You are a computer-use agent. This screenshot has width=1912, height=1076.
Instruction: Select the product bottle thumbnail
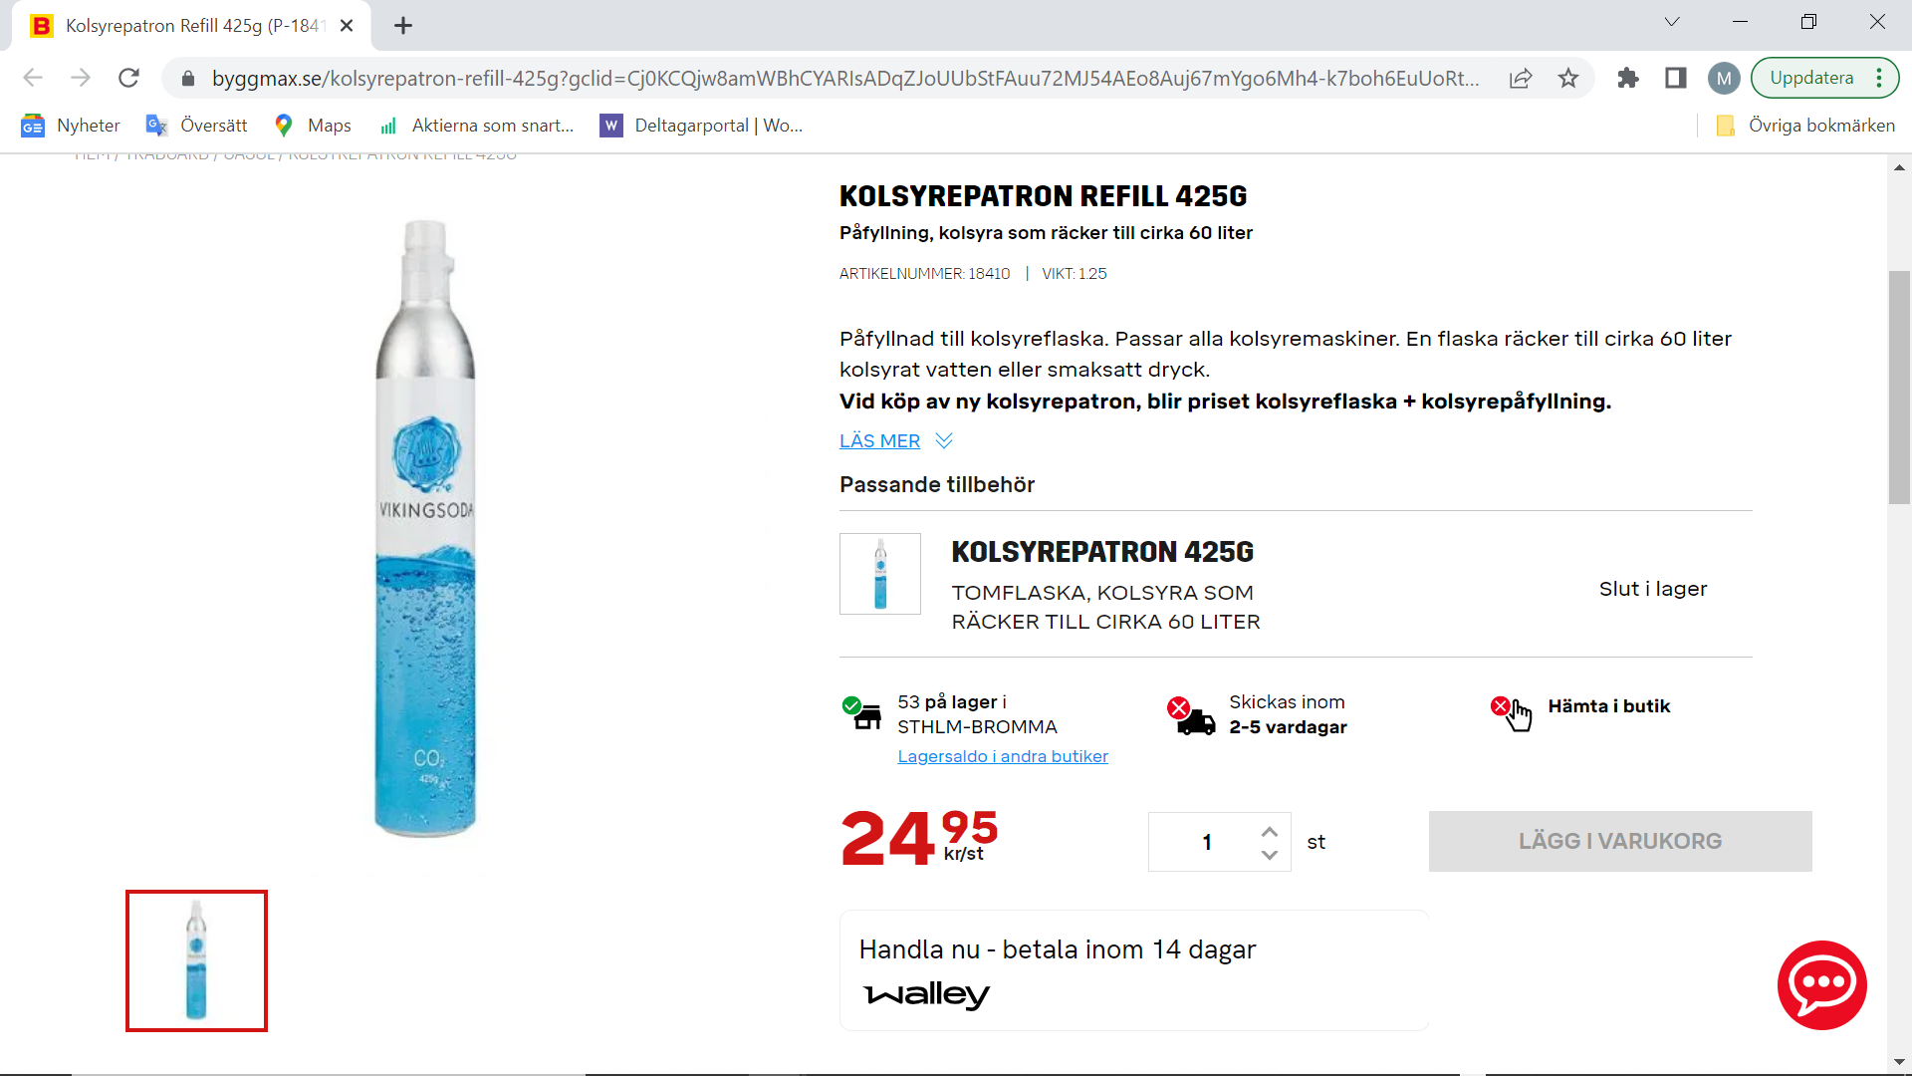196,960
